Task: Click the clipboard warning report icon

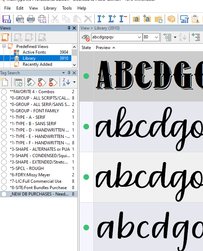Action: coord(195,19)
